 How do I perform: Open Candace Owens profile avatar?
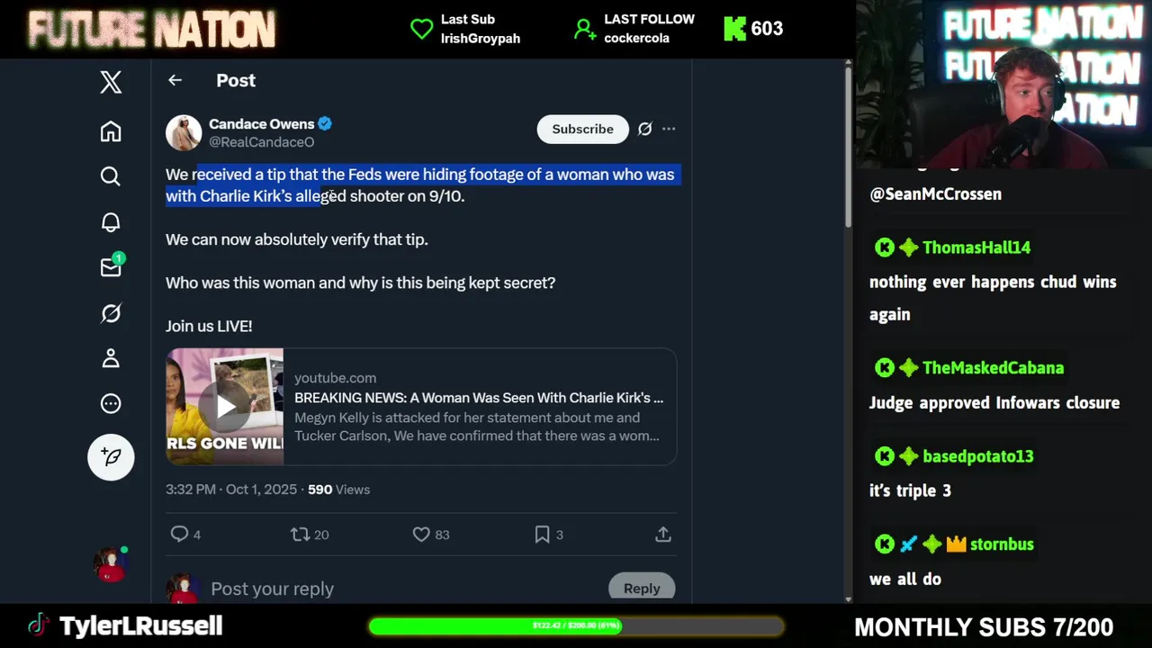click(184, 132)
